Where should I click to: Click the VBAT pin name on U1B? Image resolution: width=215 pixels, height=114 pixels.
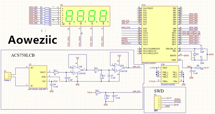click(165, 68)
